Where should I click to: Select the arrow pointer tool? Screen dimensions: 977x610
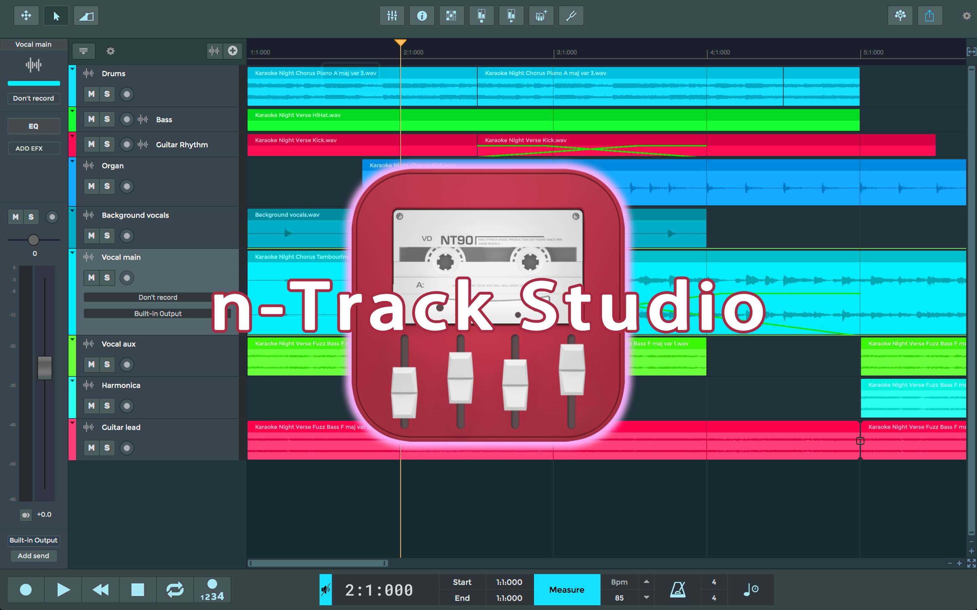56,16
